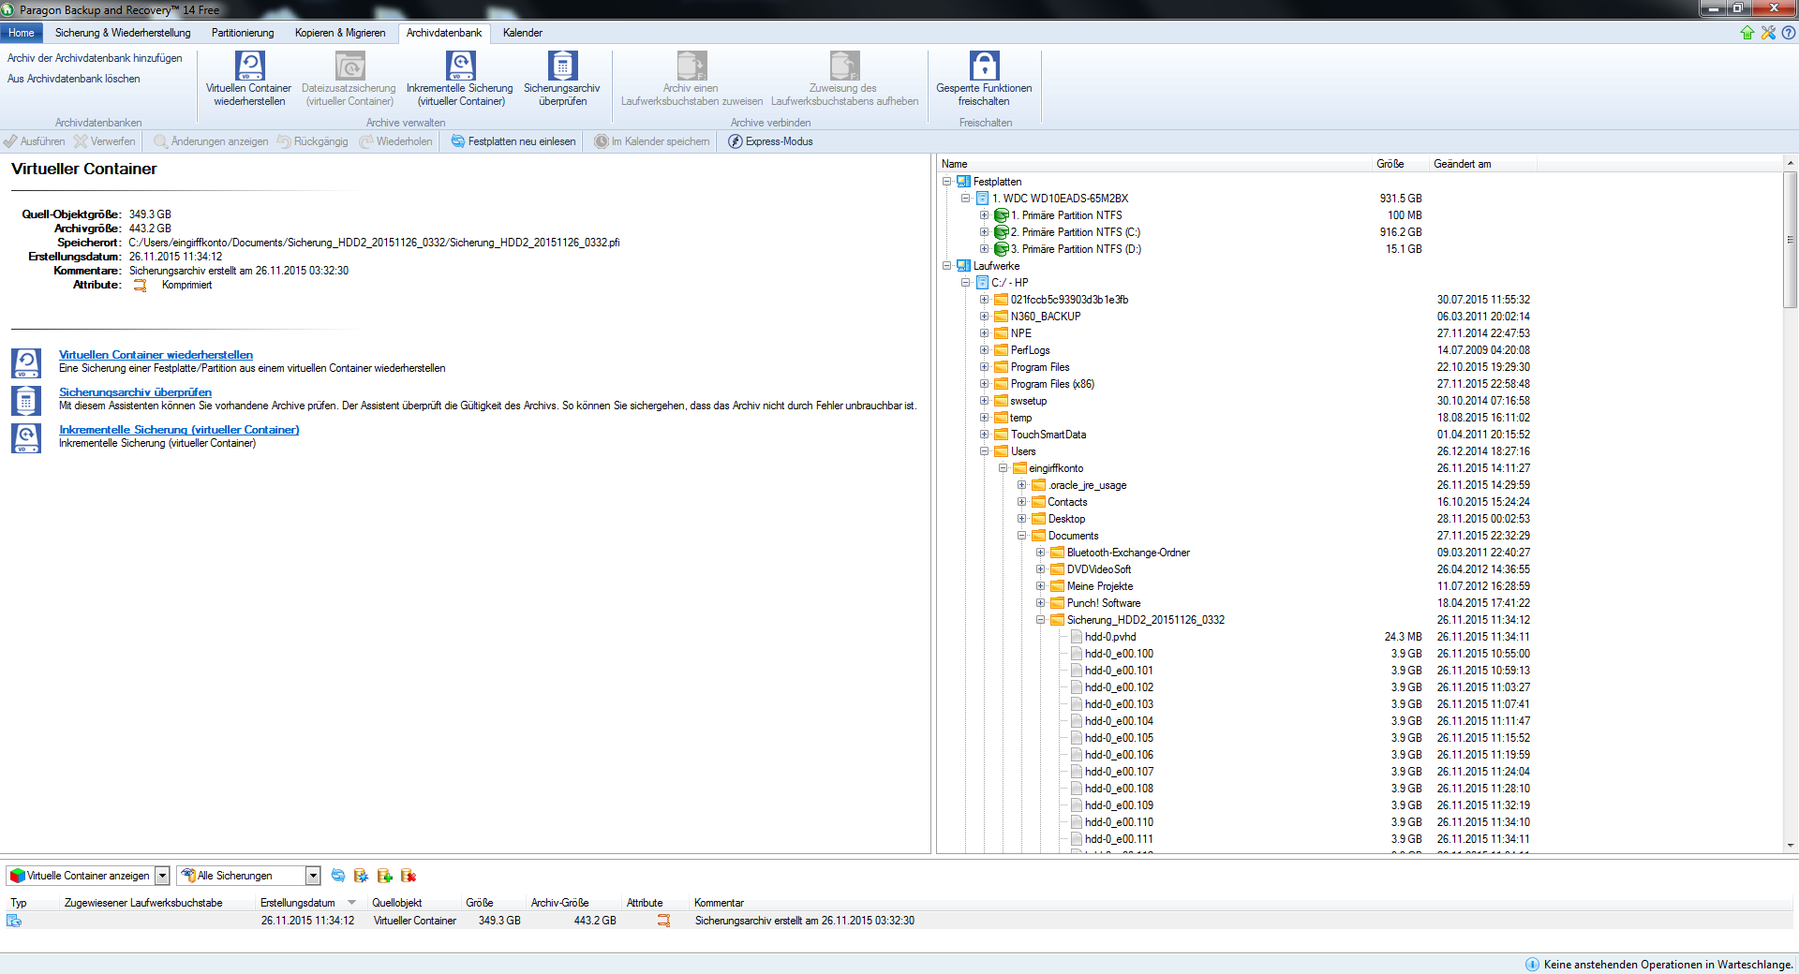The image size is (1799, 974).
Task: Click the icon left of the Sicherungsarchiv überprüfen link
Action: point(26,400)
